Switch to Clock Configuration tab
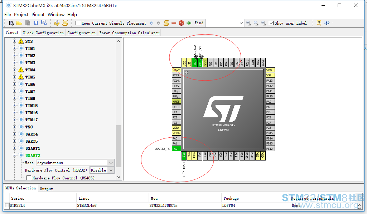 pos(43,33)
